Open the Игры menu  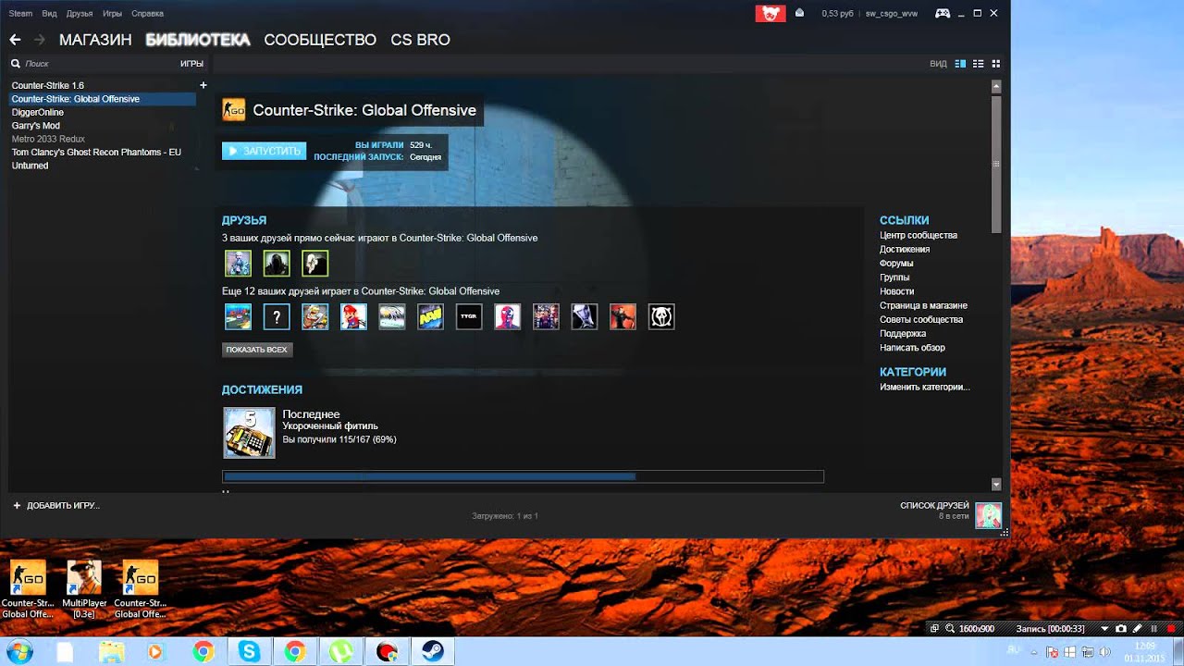click(x=112, y=14)
